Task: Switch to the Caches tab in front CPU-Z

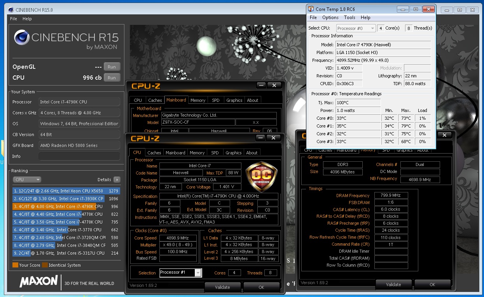Action: click(154, 153)
